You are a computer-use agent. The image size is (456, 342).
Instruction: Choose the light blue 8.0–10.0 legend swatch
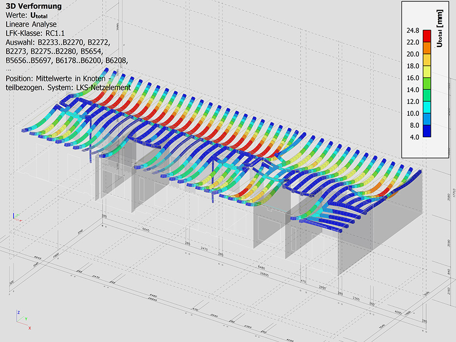click(427, 119)
